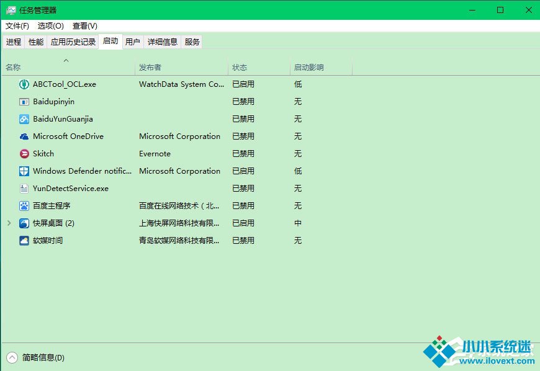Click 已启用 status of Windows Defender
This screenshot has width=540, height=371.
[243, 171]
